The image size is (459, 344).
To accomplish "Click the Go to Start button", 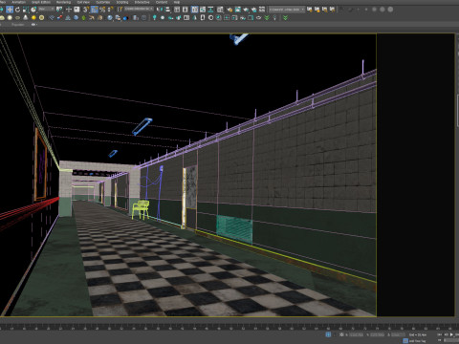I will click(439, 334).
